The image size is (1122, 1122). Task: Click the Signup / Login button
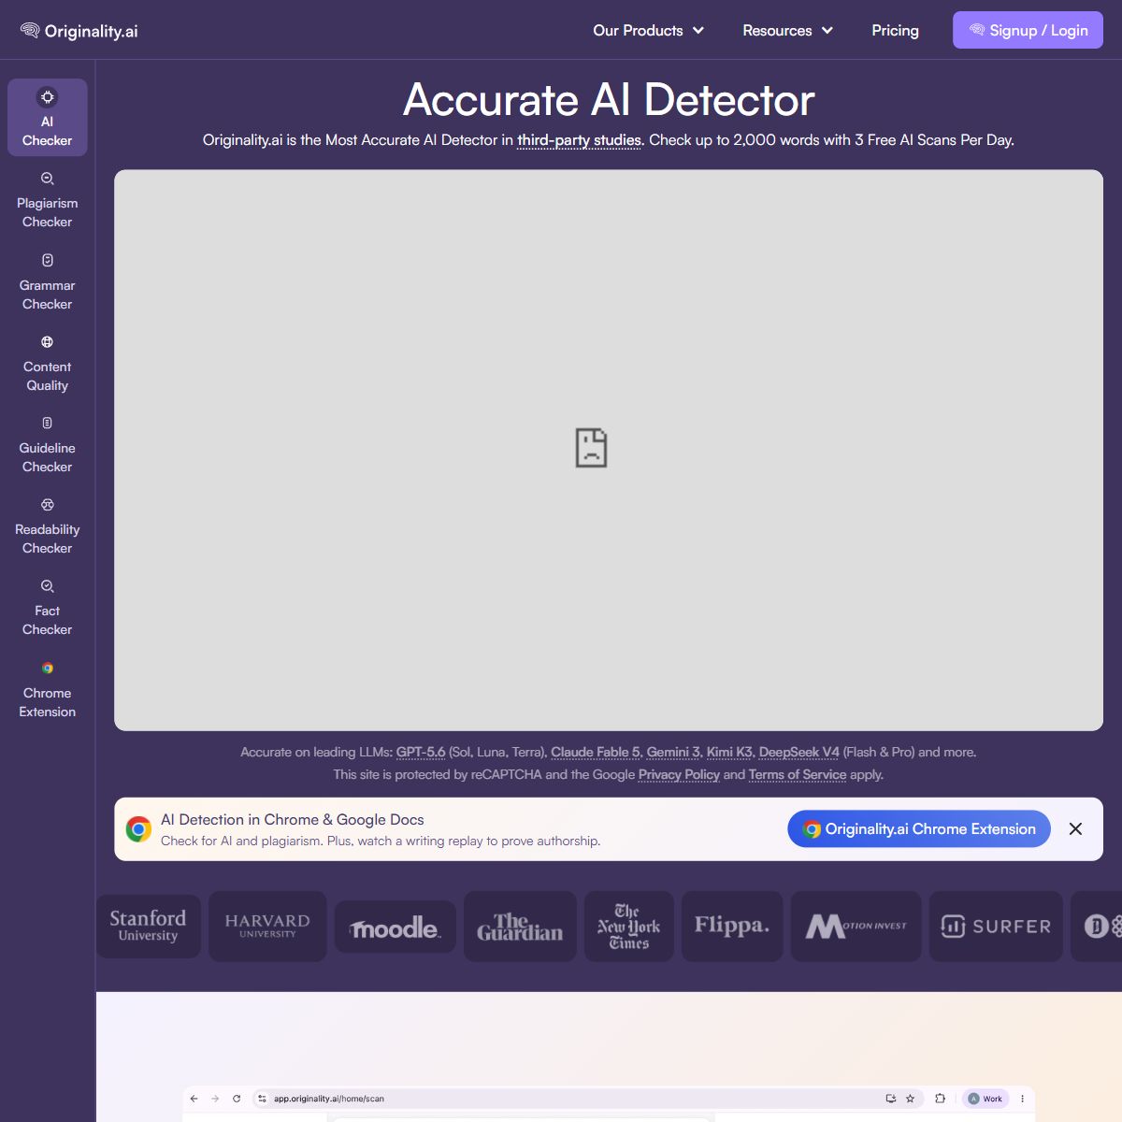pos(1028,30)
